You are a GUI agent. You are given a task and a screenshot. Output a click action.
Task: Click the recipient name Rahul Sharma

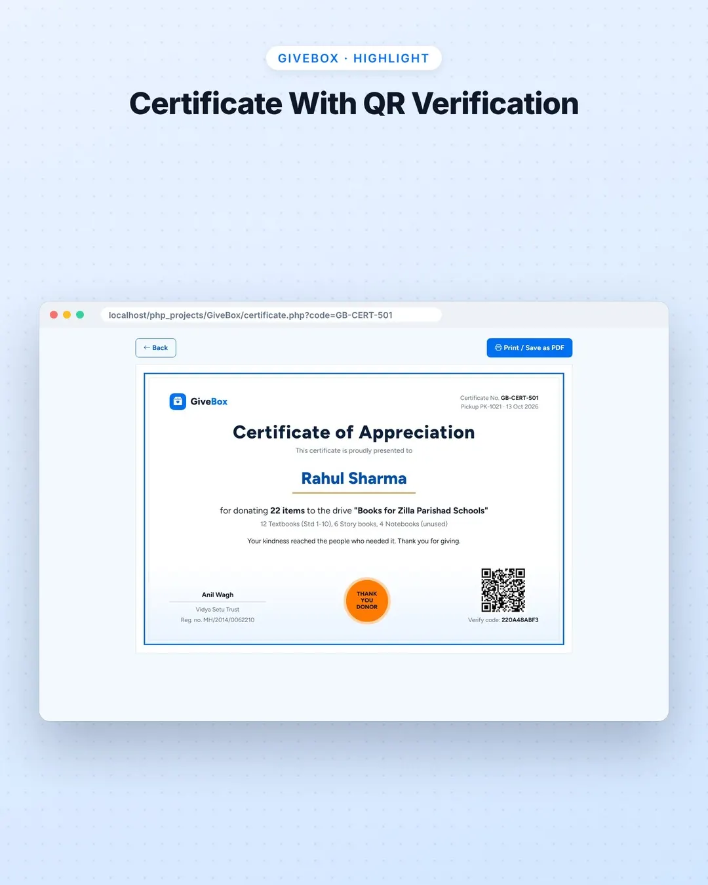click(354, 479)
